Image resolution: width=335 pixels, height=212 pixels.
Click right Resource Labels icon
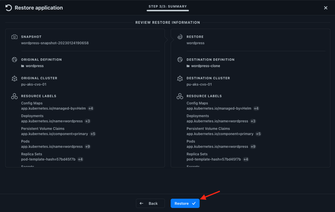(x=180, y=96)
